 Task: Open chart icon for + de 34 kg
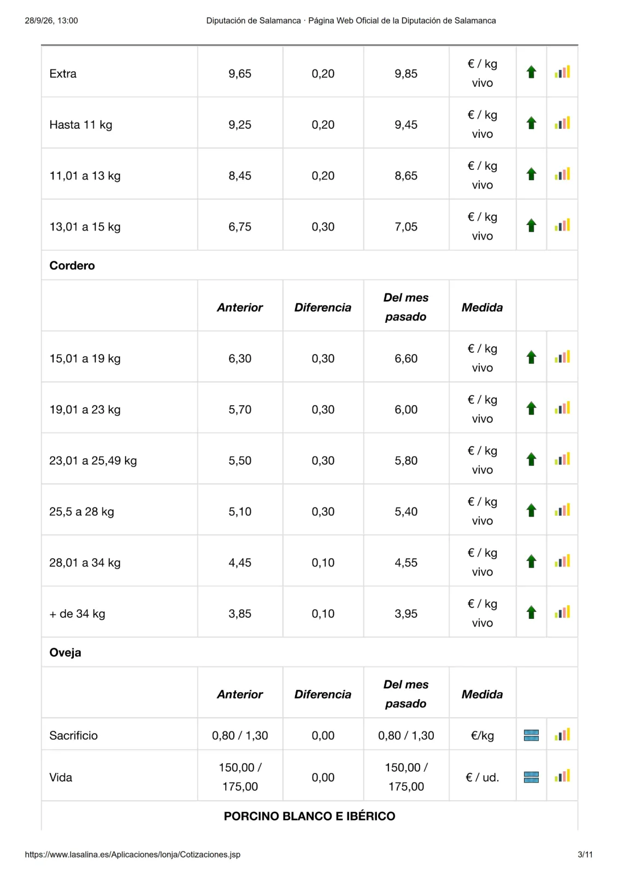[562, 612]
